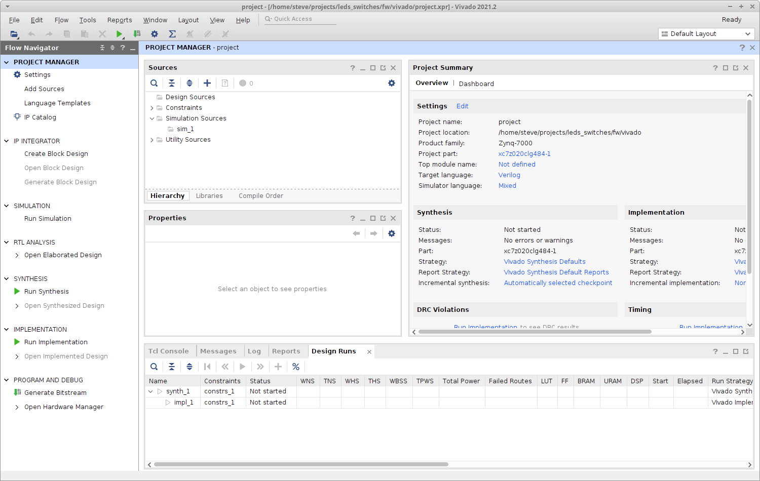Image resolution: width=760 pixels, height=481 pixels.
Task: Click the Edit link next to Settings
Action: coord(462,106)
